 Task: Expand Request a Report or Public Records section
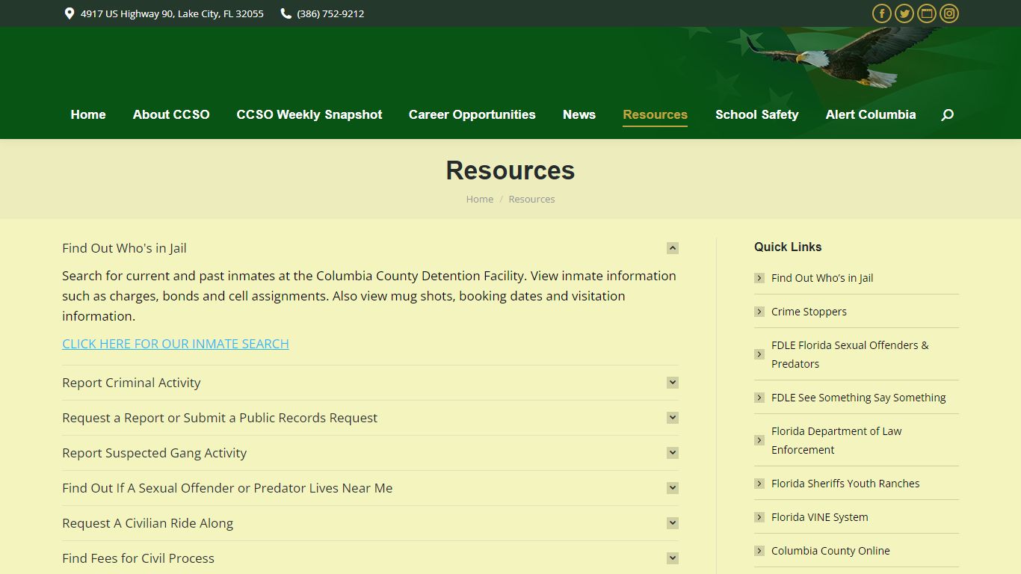673,418
